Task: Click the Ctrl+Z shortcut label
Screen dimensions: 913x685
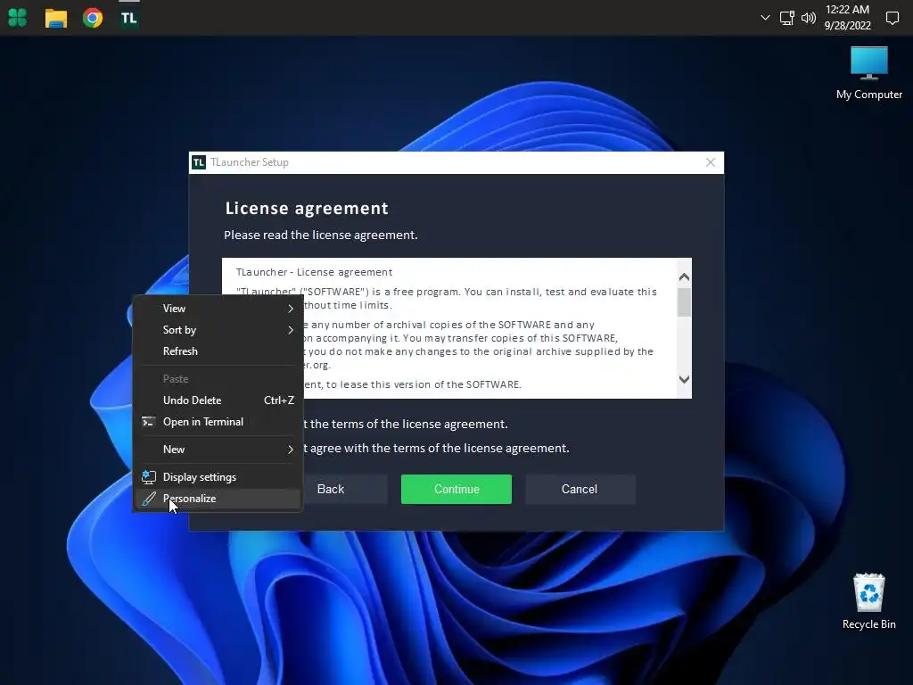Action: click(x=279, y=400)
